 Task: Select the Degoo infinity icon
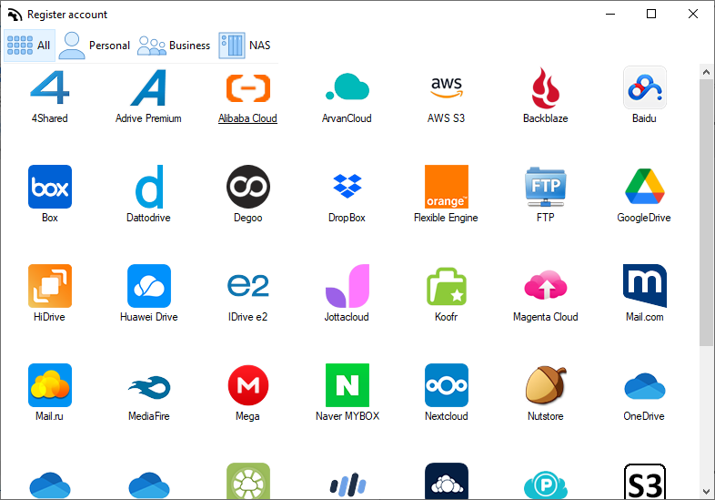(x=248, y=187)
